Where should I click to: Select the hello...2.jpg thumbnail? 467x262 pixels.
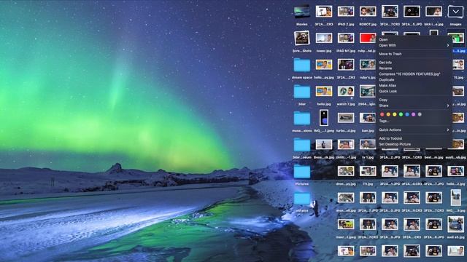455,171
